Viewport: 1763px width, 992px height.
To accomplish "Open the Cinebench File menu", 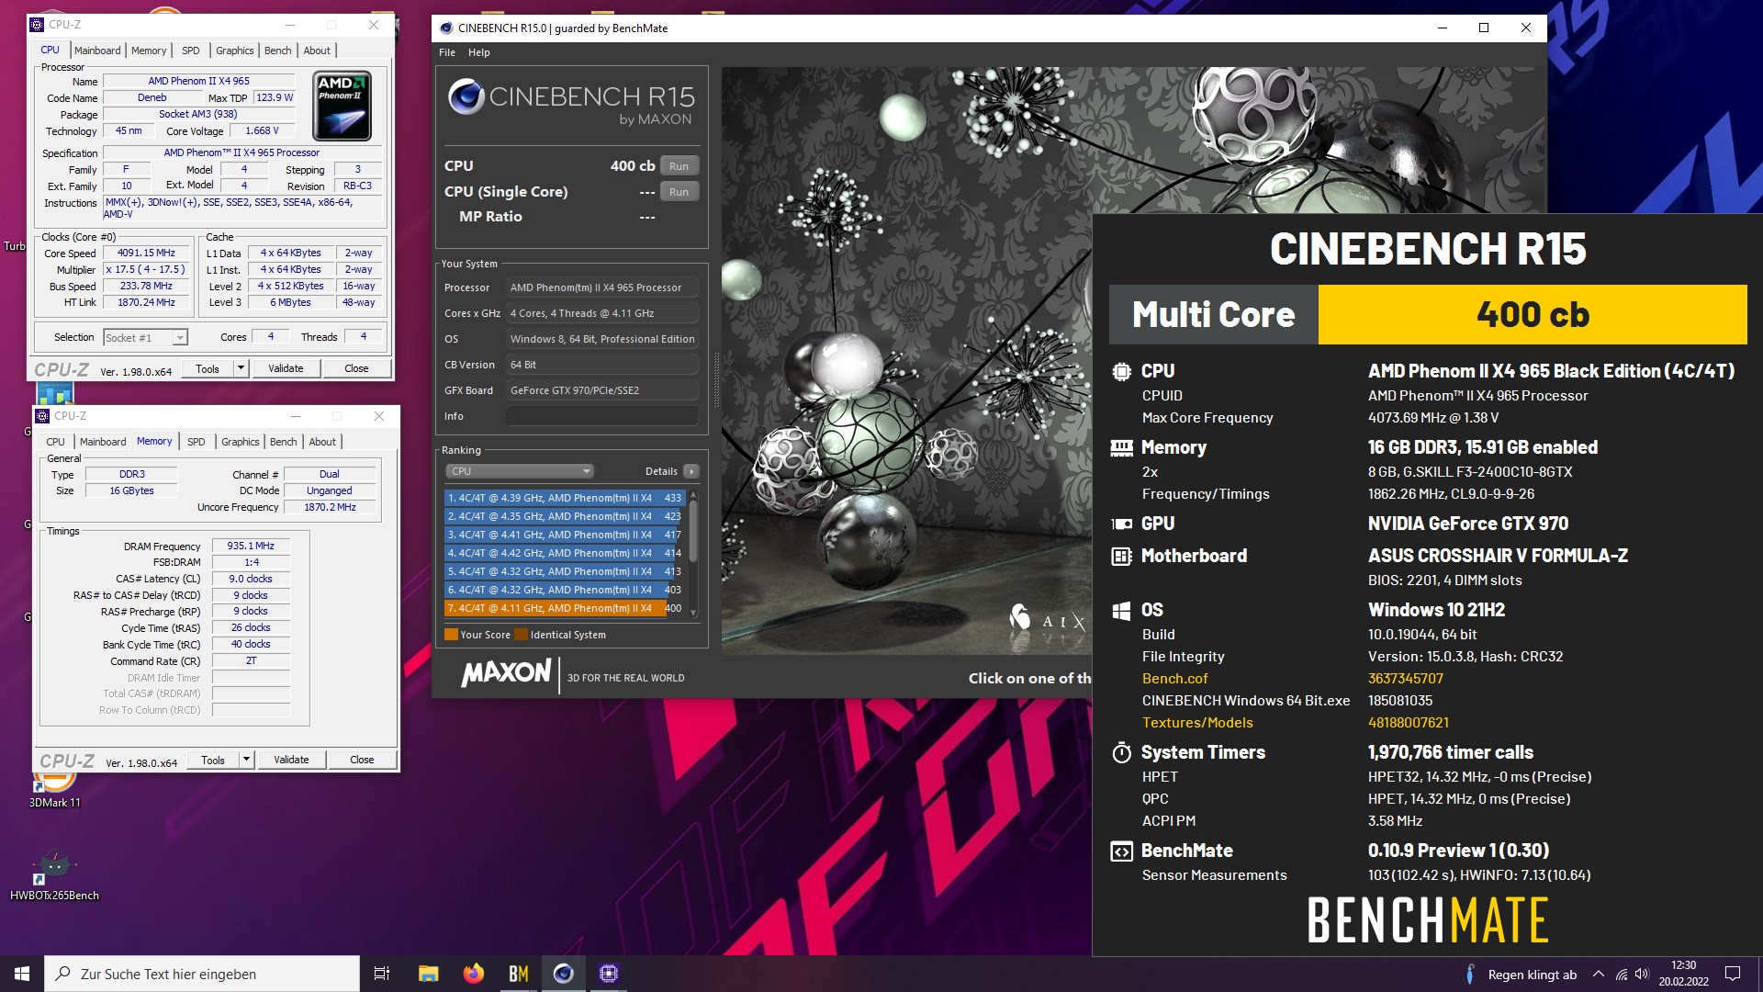I will click(x=447, y=52).
